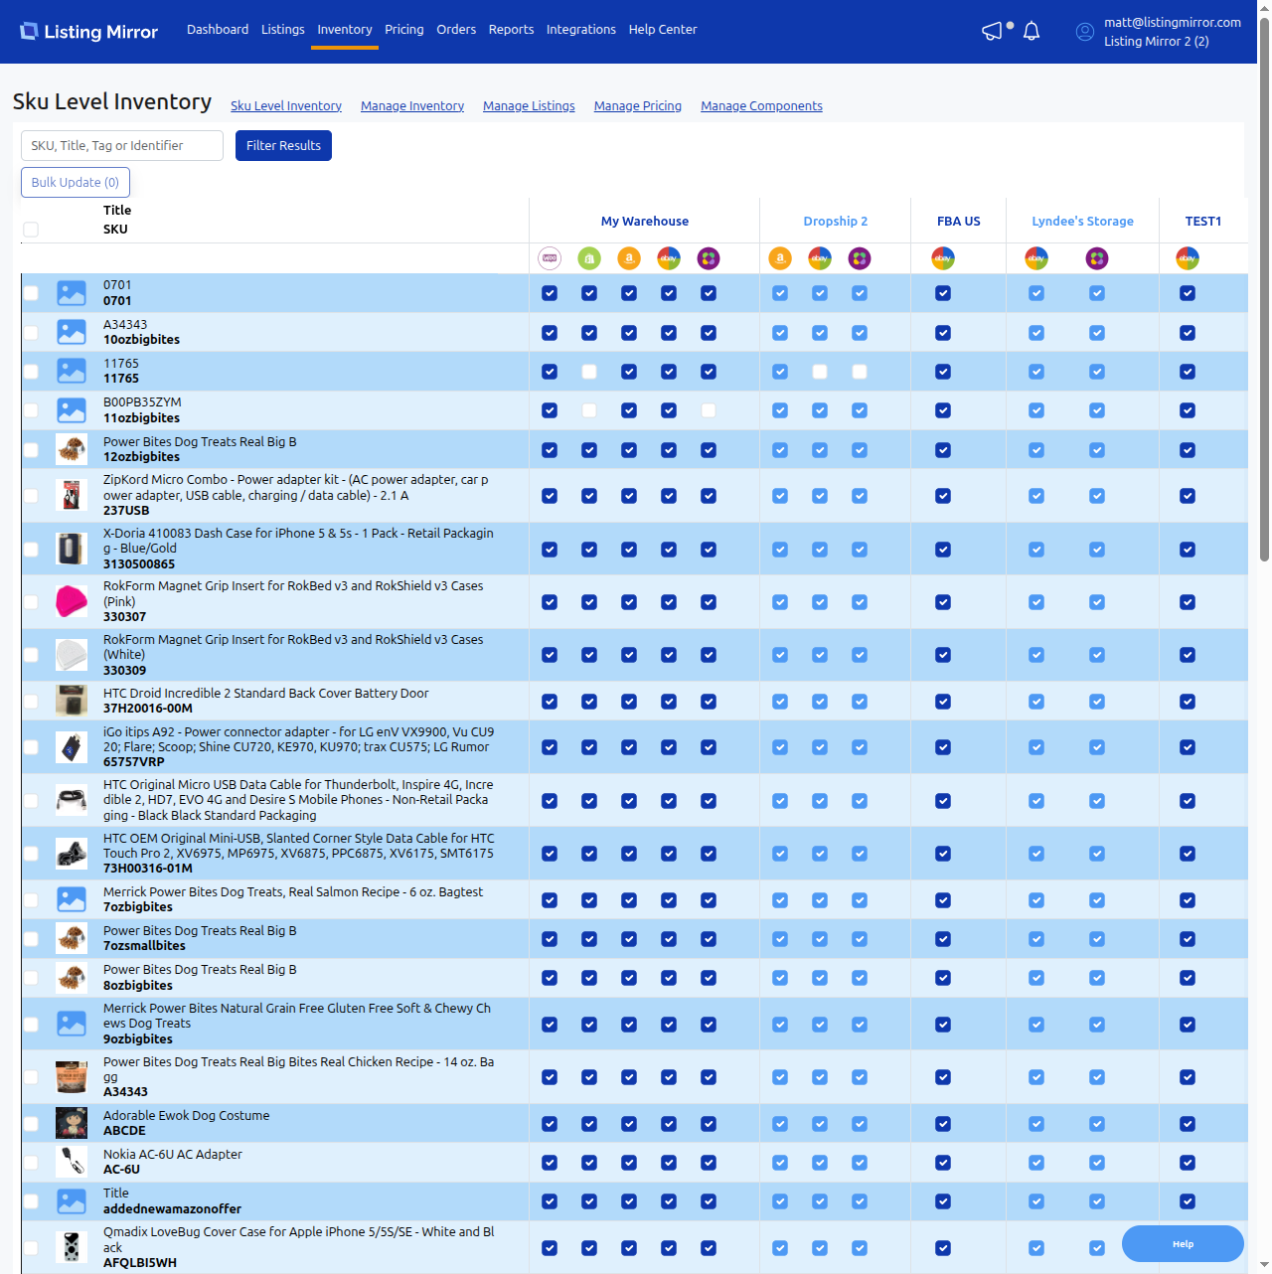Select the row checkbox for SKU 10ozbigbites

click(31, 332)
